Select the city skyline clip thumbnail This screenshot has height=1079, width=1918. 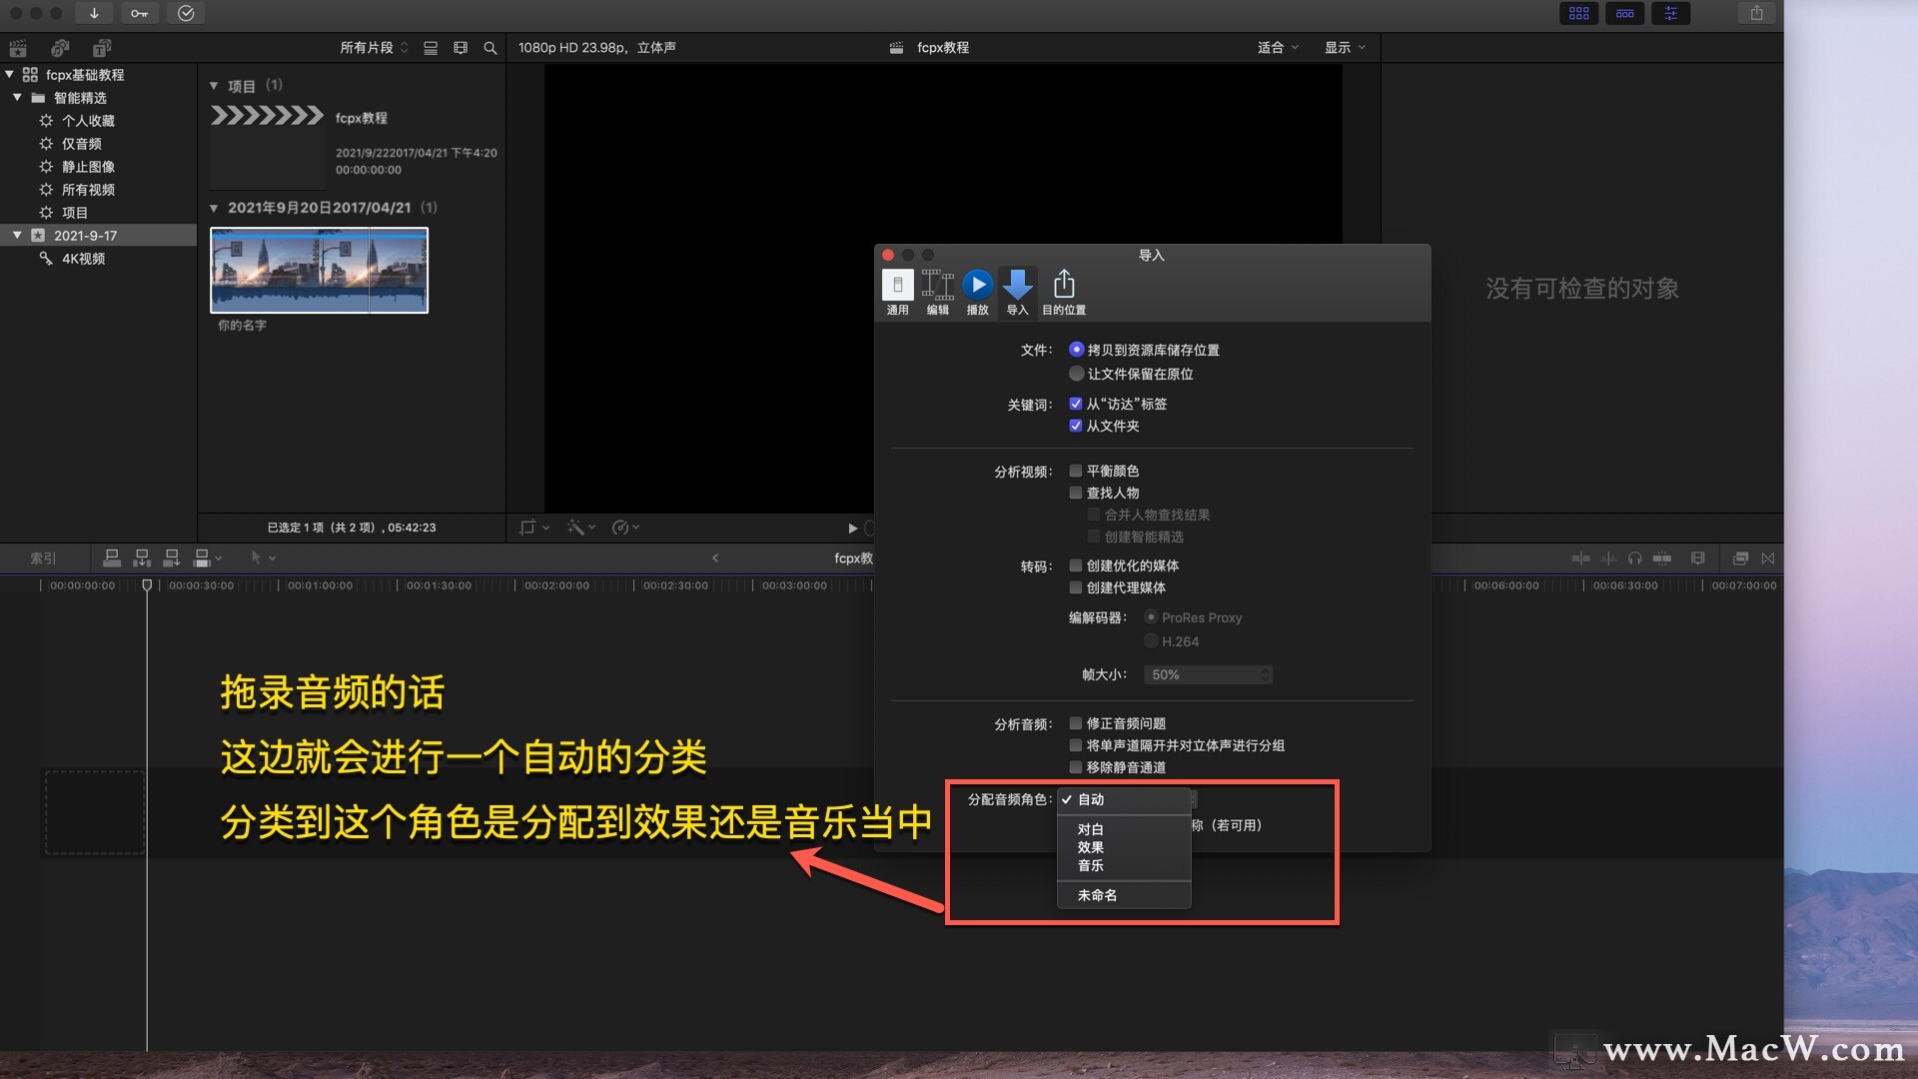319,270
